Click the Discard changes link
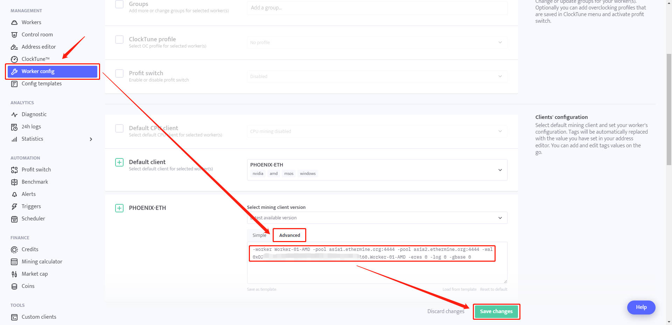Screen dimensions: 672x325 pyautogui.click(x=446, y=311)
